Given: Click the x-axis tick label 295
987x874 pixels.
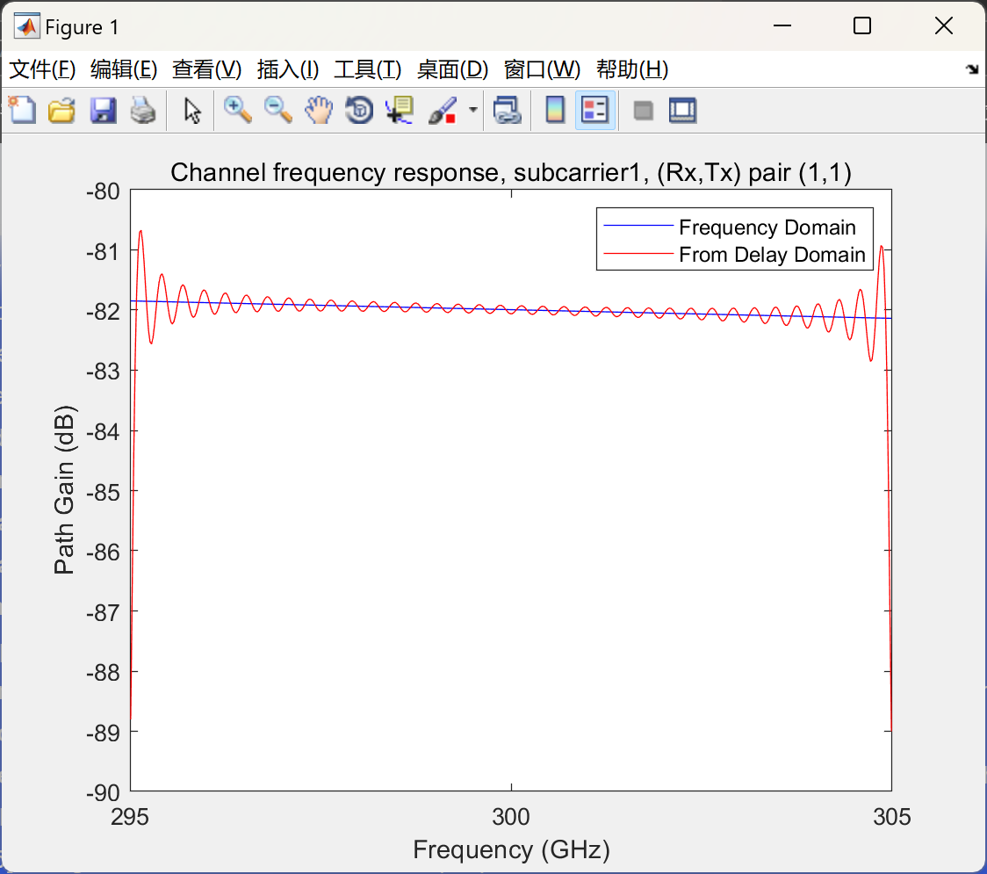Looking at the screenshot, I should 130,817.
